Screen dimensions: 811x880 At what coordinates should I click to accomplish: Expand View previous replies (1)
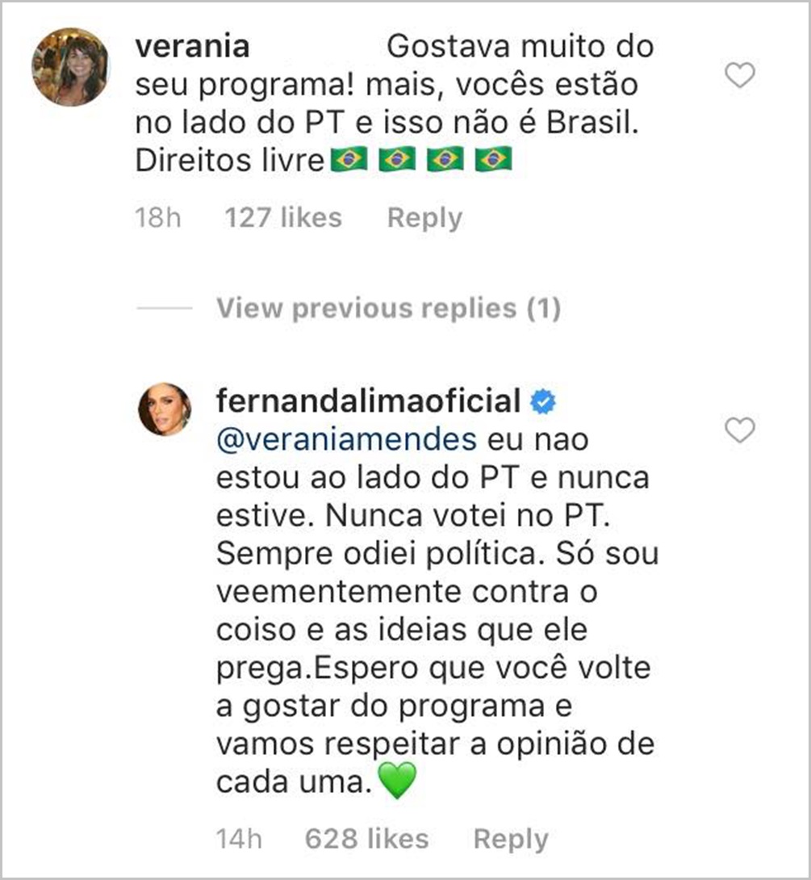(389, 308)
